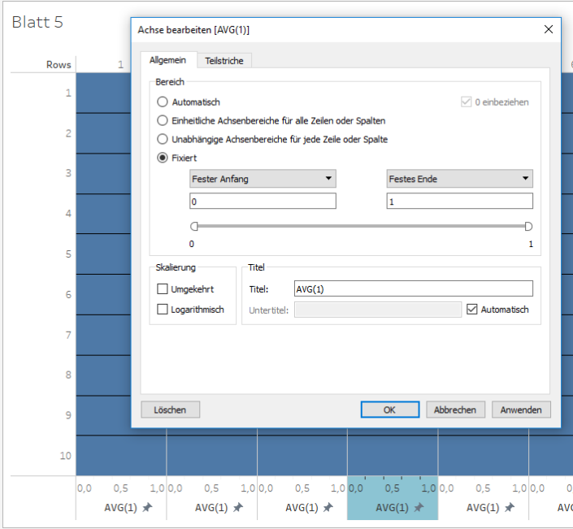The height and width of the screenshot is (529, 573).
Task: Click the highlighted AVG(1) axis label
Action: click(392, 507)
